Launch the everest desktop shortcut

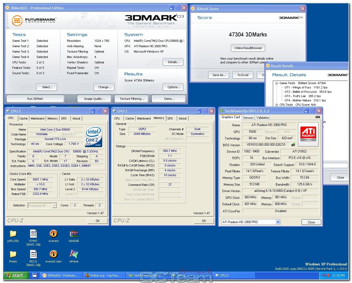click(53, 234)
